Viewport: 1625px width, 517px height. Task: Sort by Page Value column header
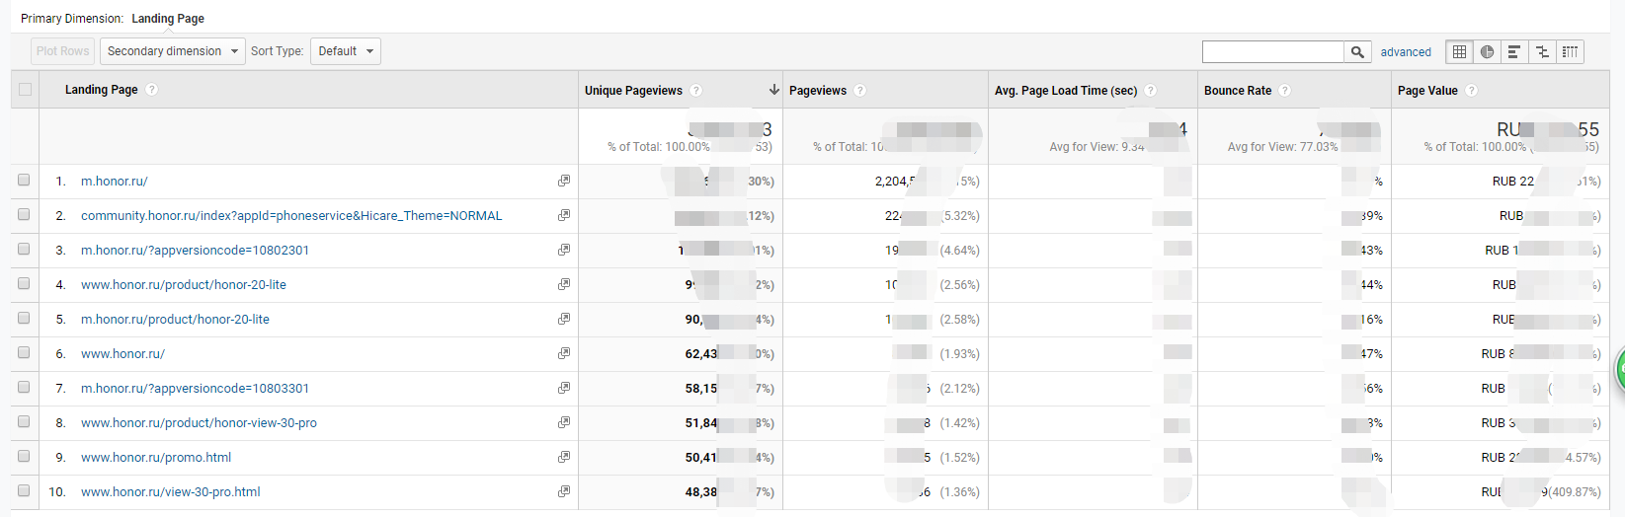pos(1427,91)
